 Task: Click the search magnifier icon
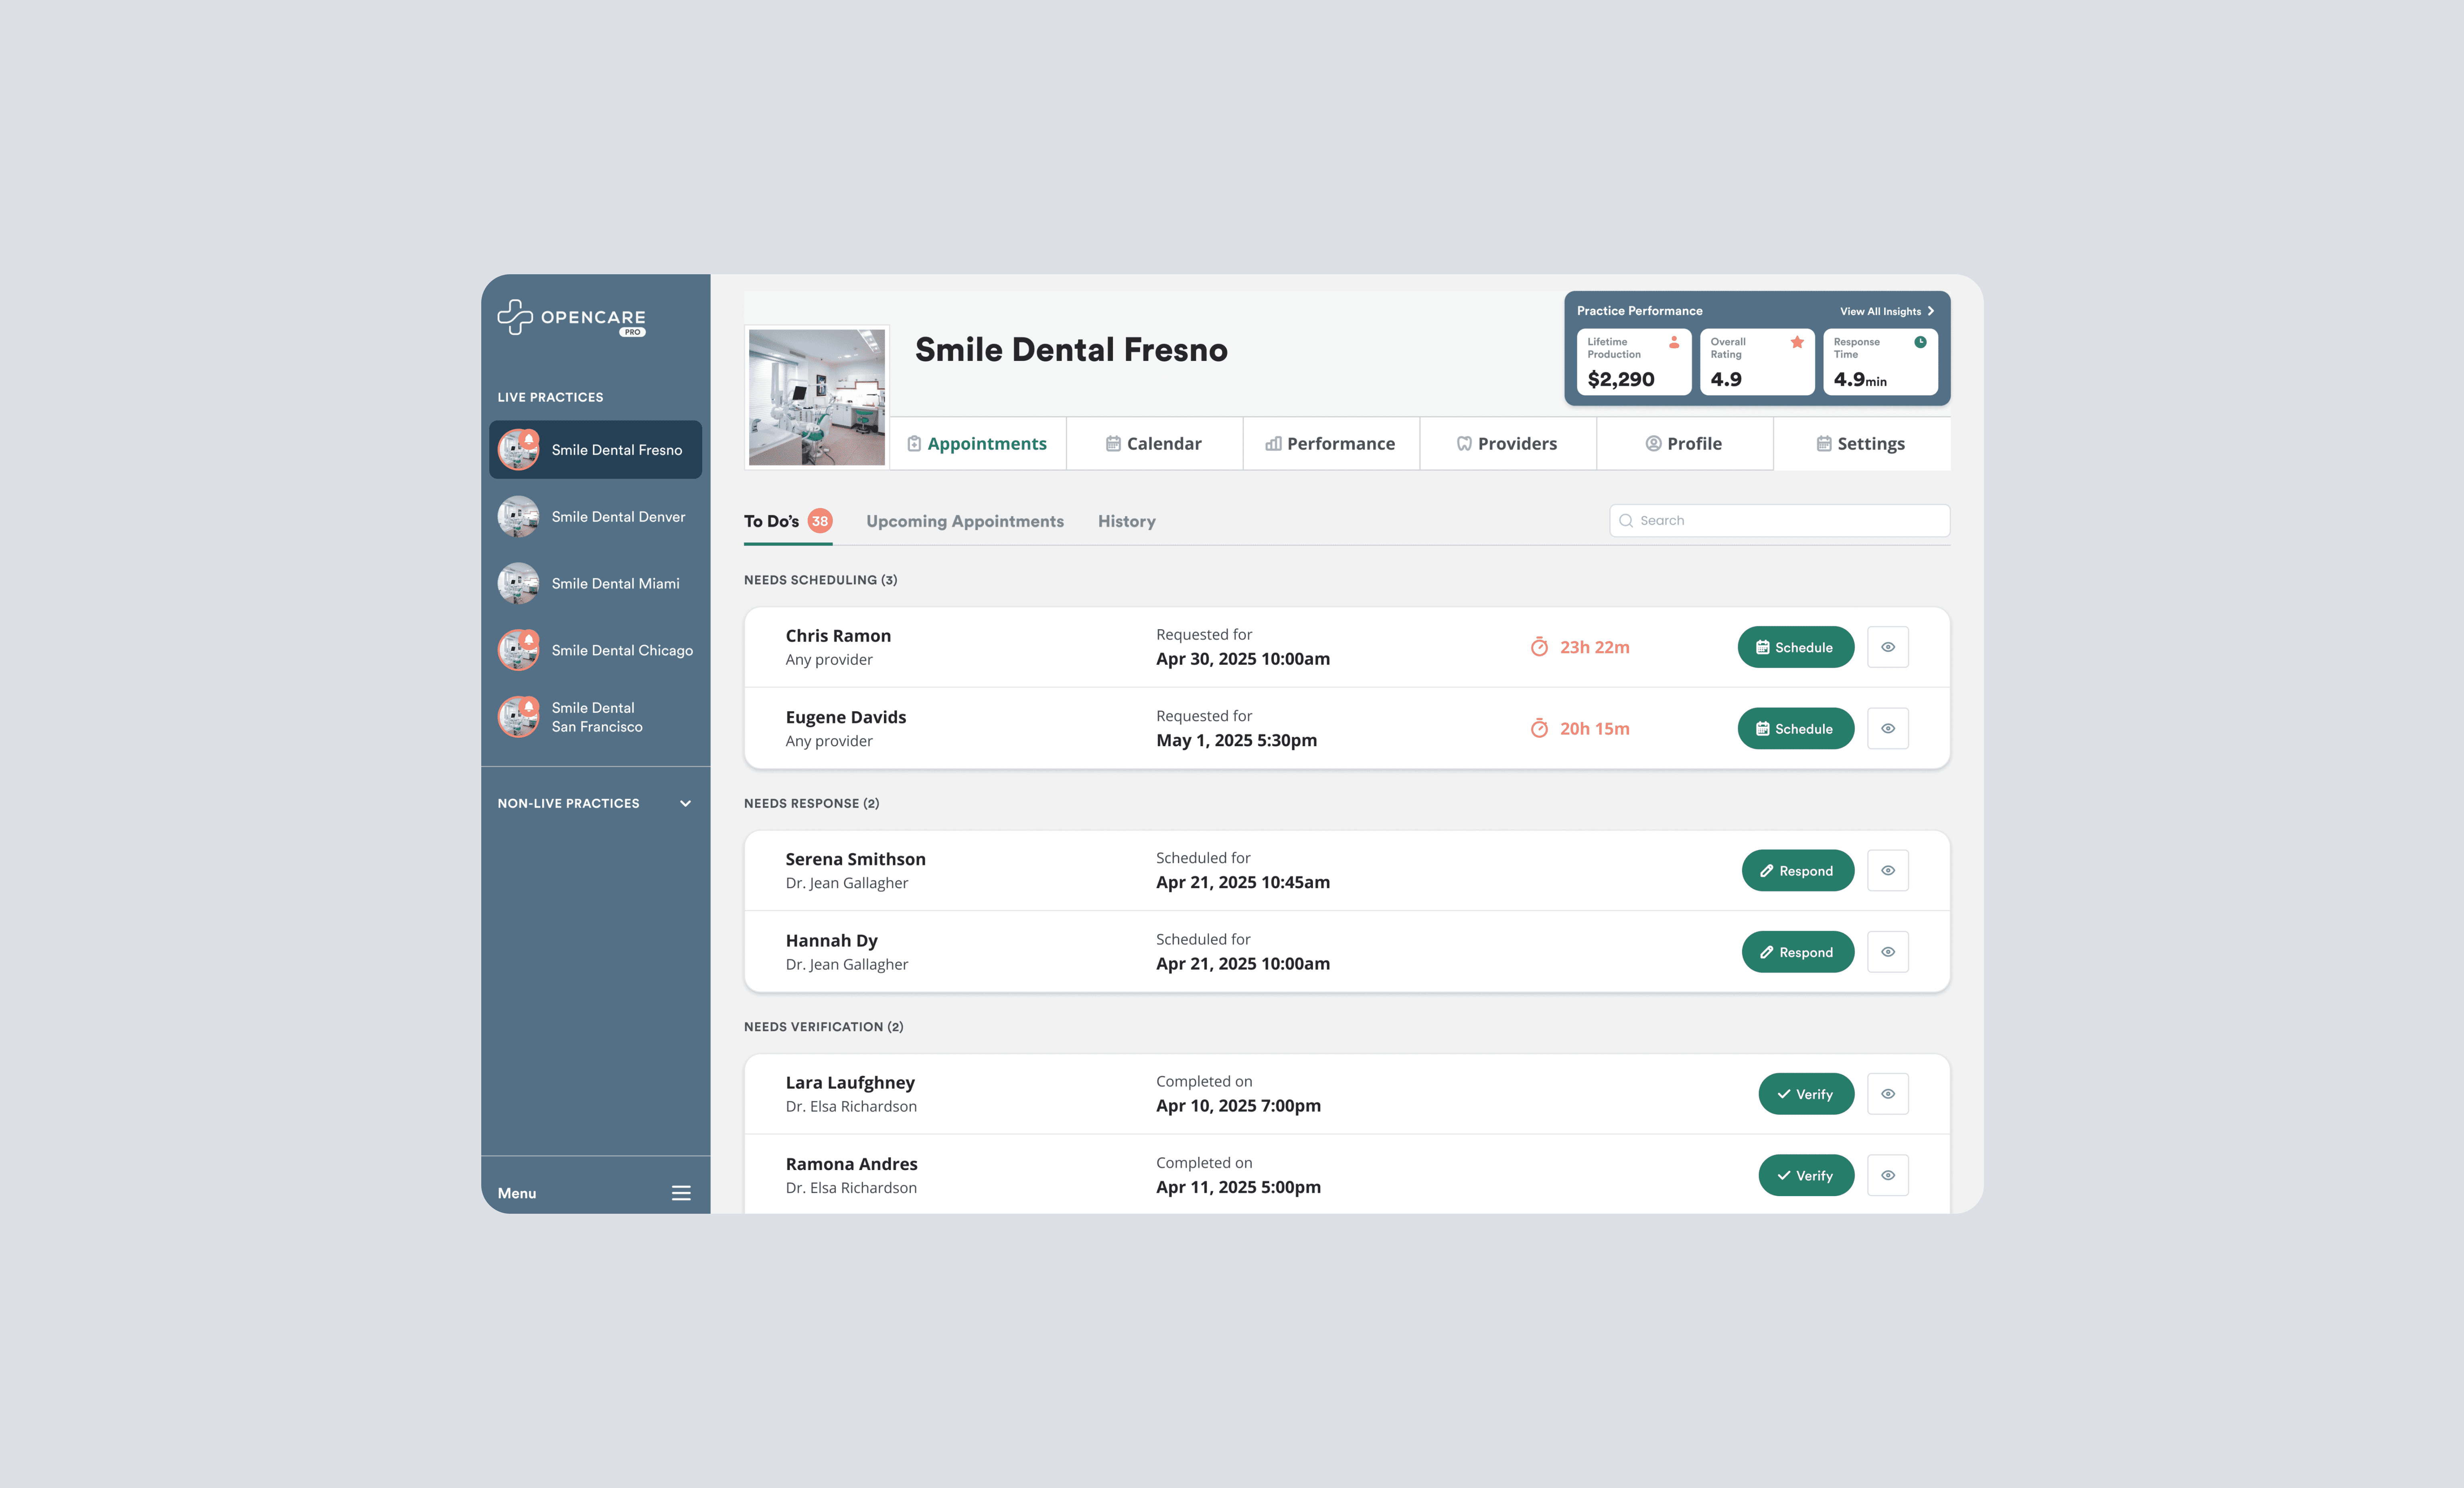tap(1626, 521)
